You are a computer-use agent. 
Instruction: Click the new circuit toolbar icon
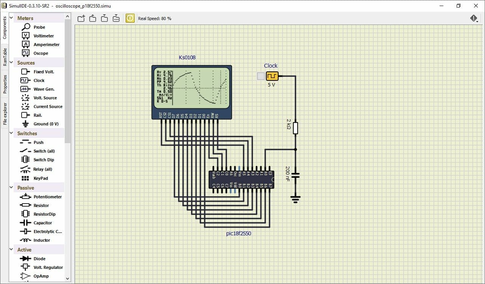81,19
